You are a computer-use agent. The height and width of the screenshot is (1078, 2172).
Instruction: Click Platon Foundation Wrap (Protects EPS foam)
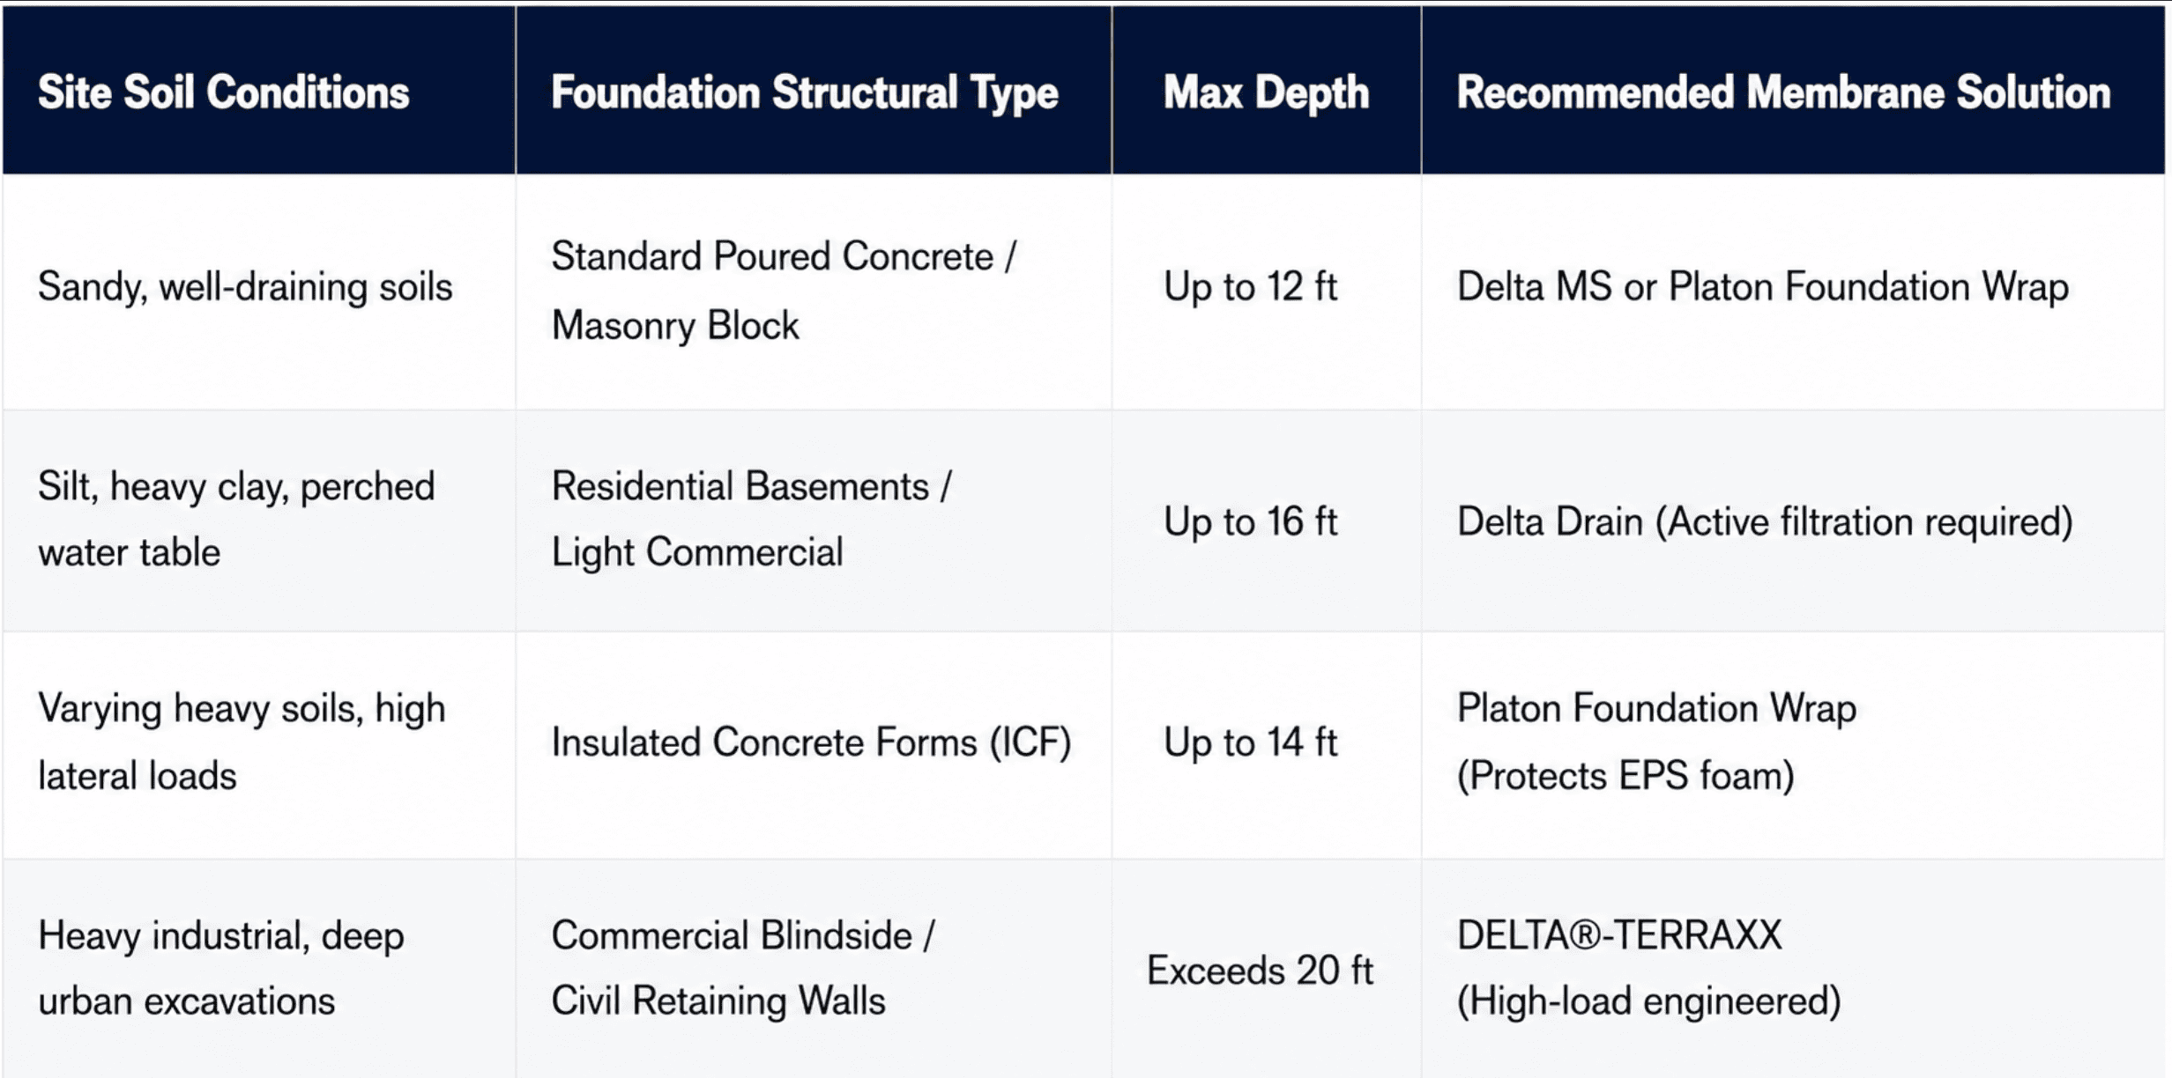(x=1656, y=742)
